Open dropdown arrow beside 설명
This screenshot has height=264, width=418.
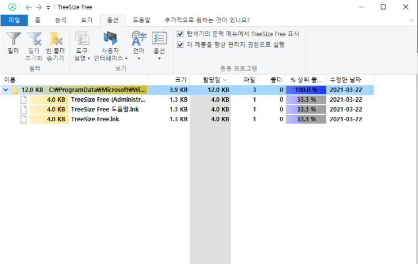(89, 58)
